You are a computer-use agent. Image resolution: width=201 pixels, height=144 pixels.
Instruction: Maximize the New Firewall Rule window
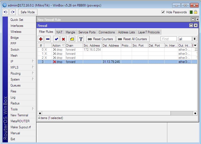[193, 20]
